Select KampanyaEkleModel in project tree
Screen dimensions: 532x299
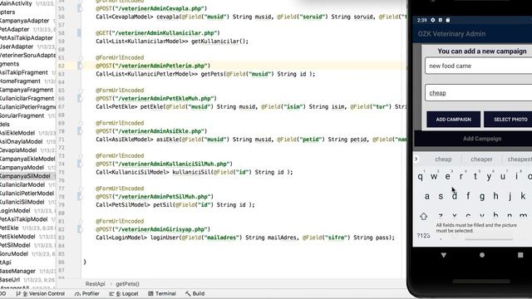(27, 159)
